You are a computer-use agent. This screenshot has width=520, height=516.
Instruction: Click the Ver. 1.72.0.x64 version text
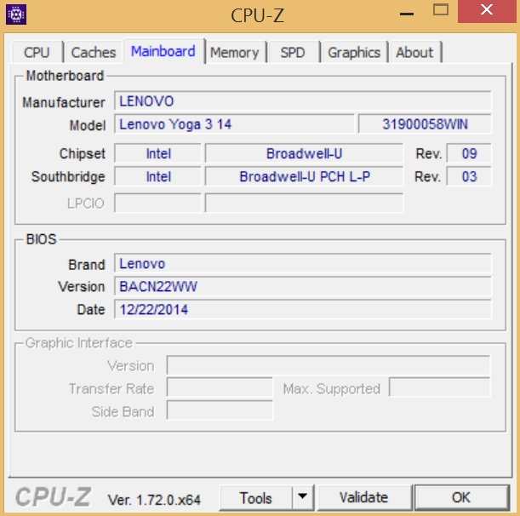(x=154, y=500)
